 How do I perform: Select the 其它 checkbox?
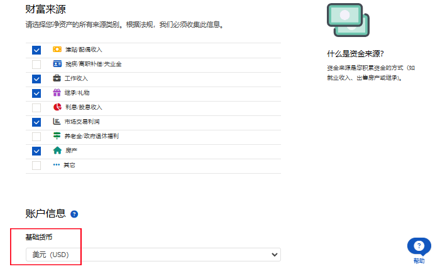(x=36, y=166)
